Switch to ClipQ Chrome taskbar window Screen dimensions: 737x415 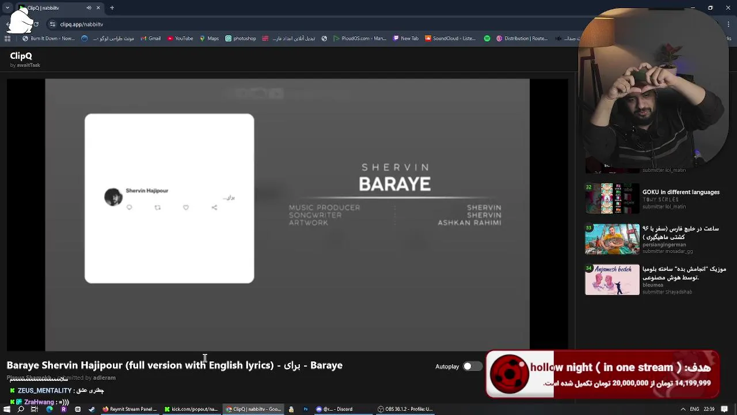253,409
